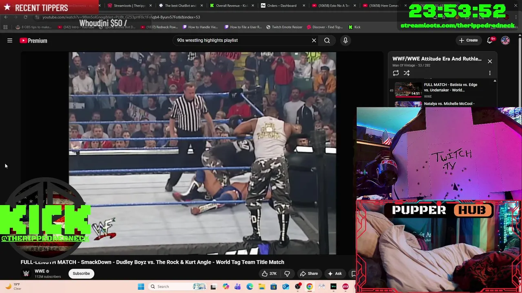
Task: Switch to Chrome on taskbar
Action: 310,286
